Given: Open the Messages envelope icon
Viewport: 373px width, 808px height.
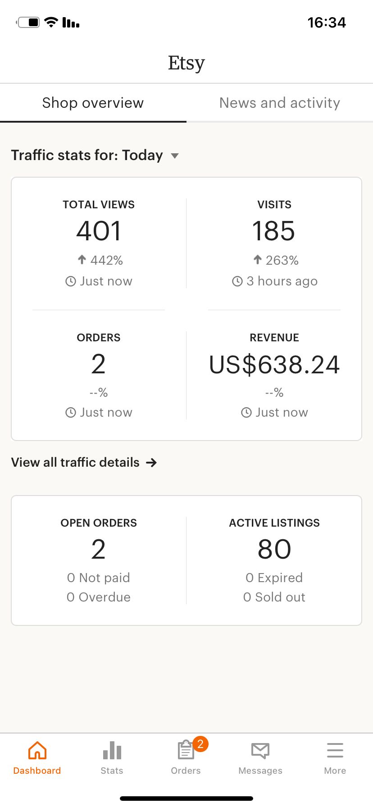Looking at the screenshot, I should [x=260, y=751].
